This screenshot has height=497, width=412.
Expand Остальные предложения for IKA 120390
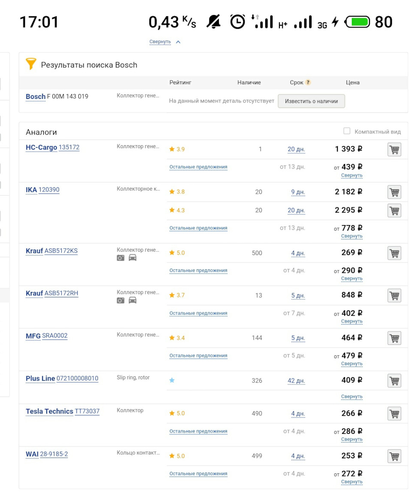198,228
